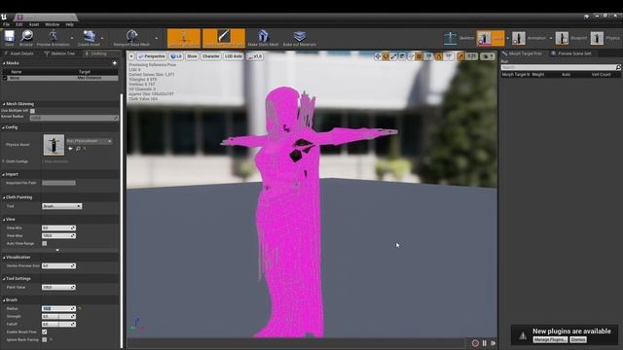Switch to Skeleton Tree tab
The width and height of the screenshot is (623, 350).
click(59, 53)
